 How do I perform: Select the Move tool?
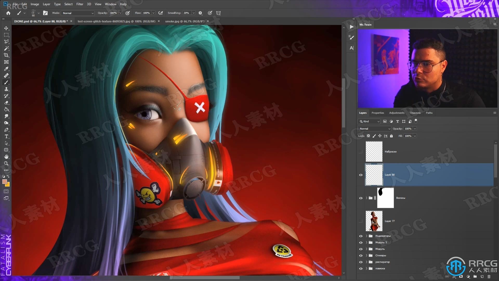(6, 28)
